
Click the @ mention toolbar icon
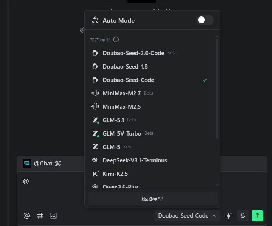[x=27, y=216]
